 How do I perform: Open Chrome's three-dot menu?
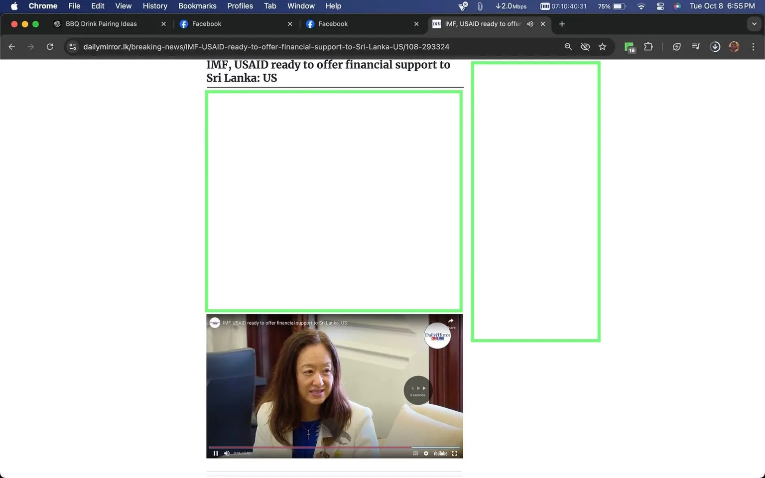(x=754, y=46)
